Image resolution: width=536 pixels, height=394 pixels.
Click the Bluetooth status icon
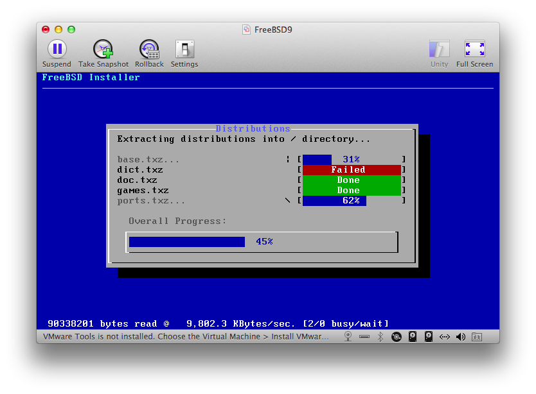pos(380,337)
